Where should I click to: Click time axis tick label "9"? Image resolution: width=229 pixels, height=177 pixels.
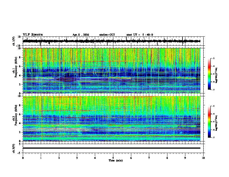(185, 158)
